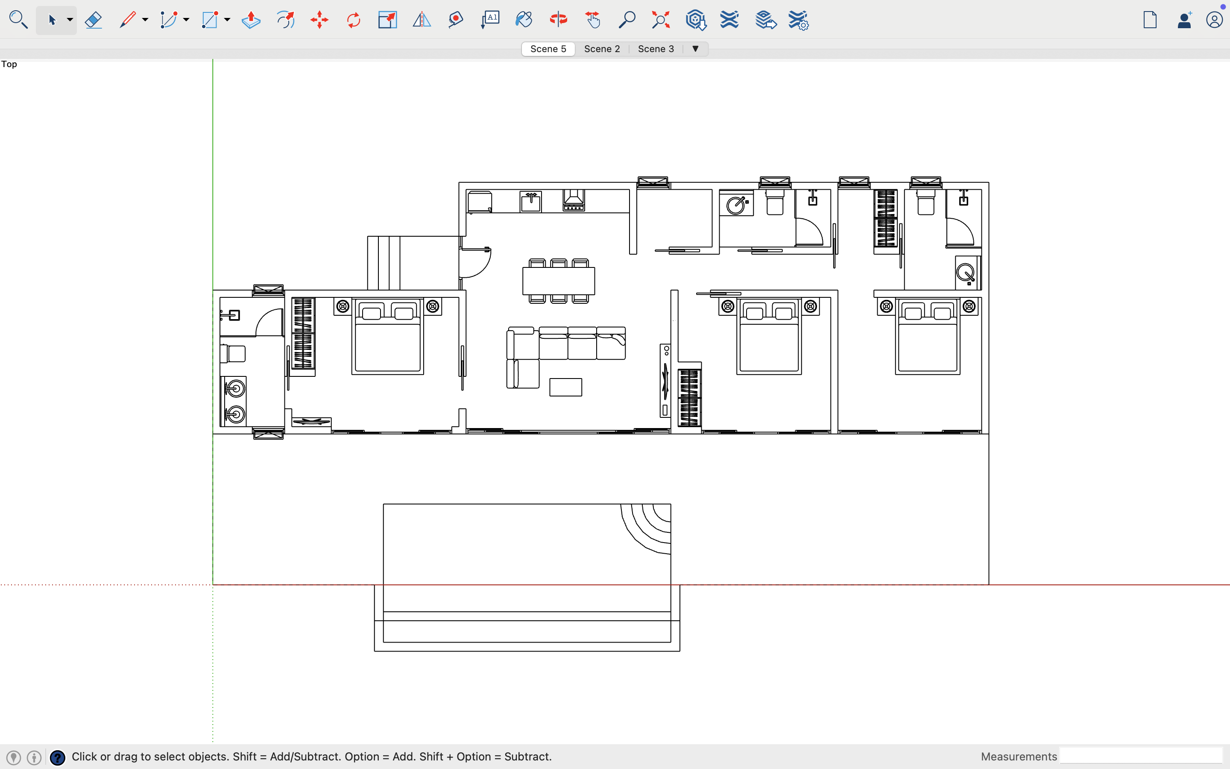Screen dimensions: 1230x769
Task: Select the Orbit tool
Action: coord(558,20)
